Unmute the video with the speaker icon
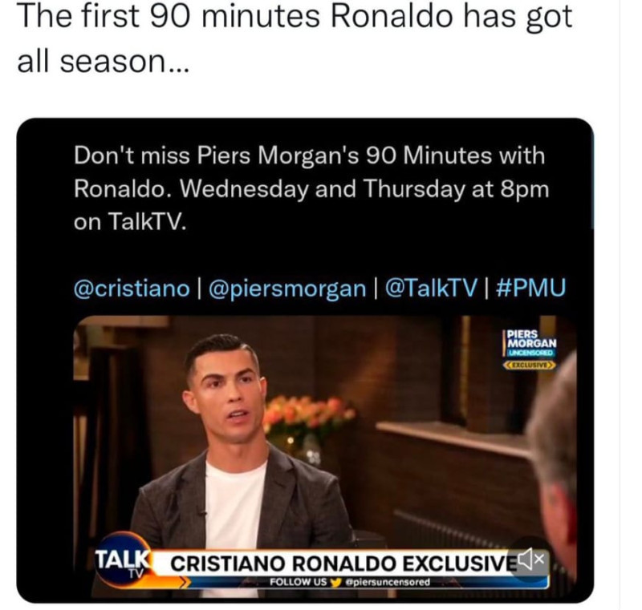The height and width of the screenshot is (610, 642). pos(531,558)
